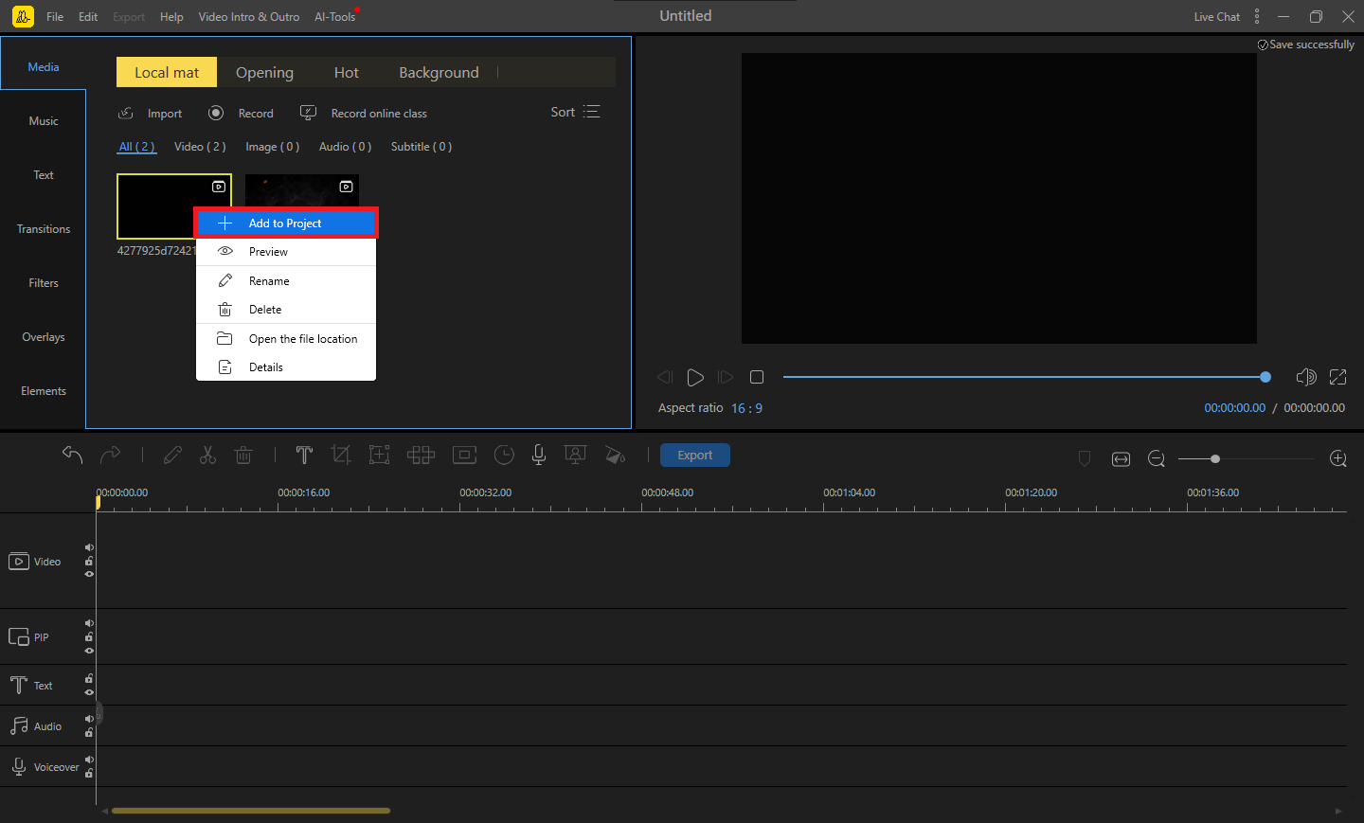1364x823 pixels.
Task: Click the Text (T) tool in timeline toolbar
Action: (304, 456)
